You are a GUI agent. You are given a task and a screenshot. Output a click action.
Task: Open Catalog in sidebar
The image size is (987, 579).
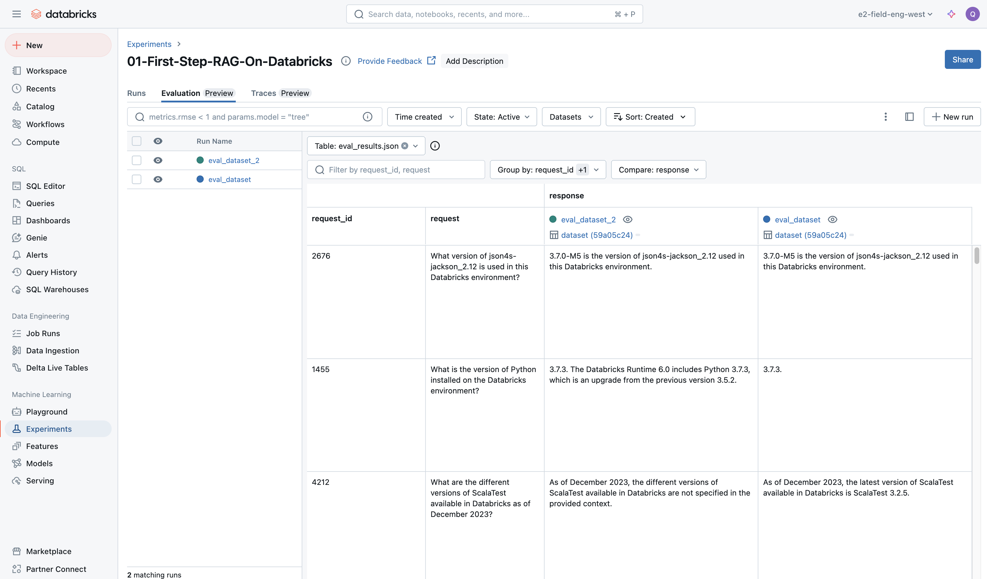(x=58, y=107)
